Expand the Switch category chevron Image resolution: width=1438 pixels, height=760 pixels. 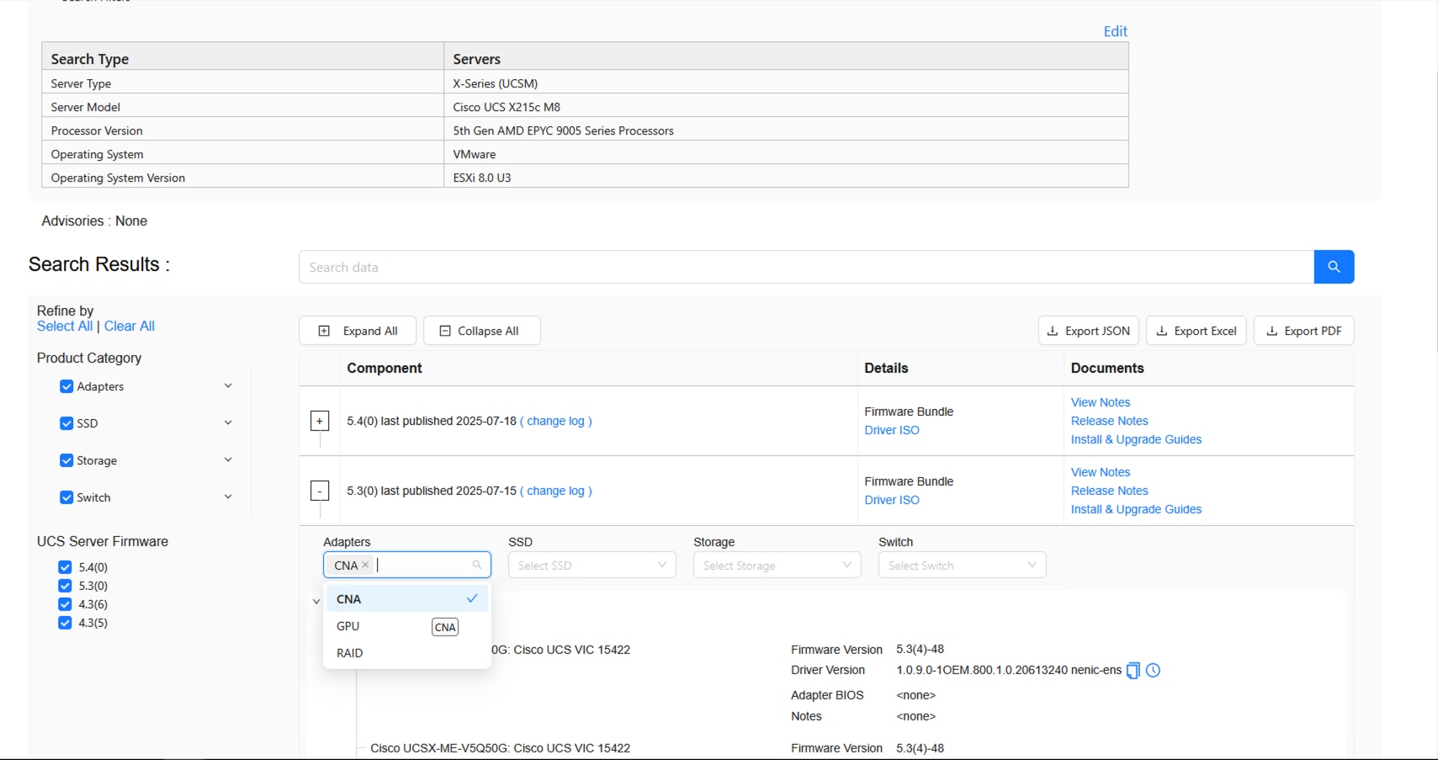[228, 497]
